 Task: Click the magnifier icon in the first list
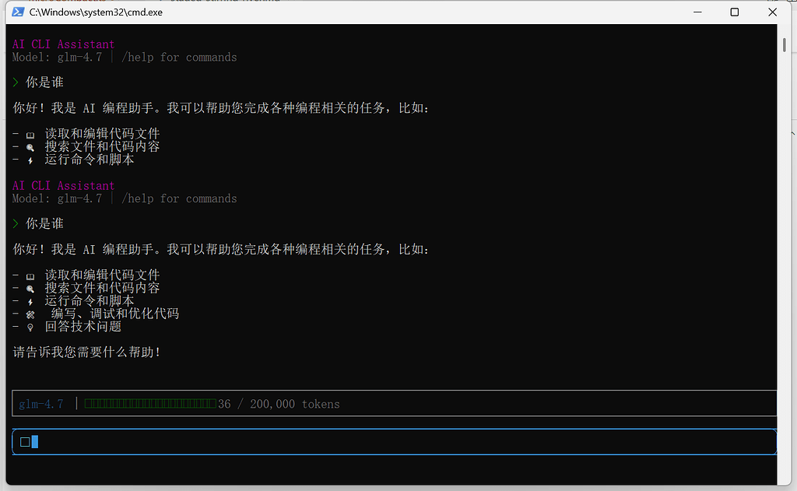pos(30,148)
